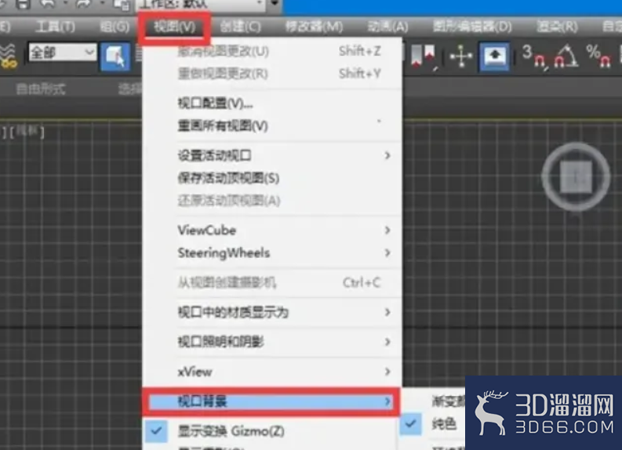Image resolution: width=622 pixels, height=450 pixels.
Task: Switch to the 自由形式 ribbon tab
Action: 41,89
